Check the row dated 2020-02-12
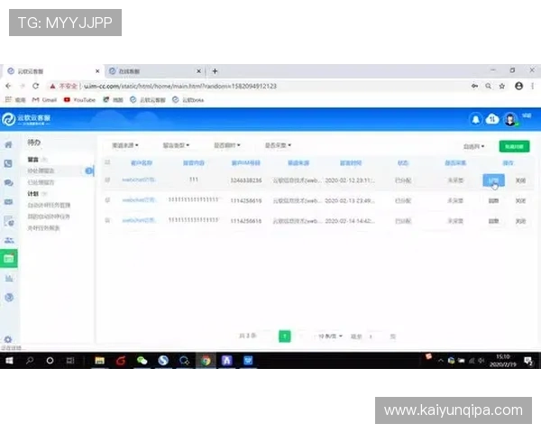 tap(107, 180)
